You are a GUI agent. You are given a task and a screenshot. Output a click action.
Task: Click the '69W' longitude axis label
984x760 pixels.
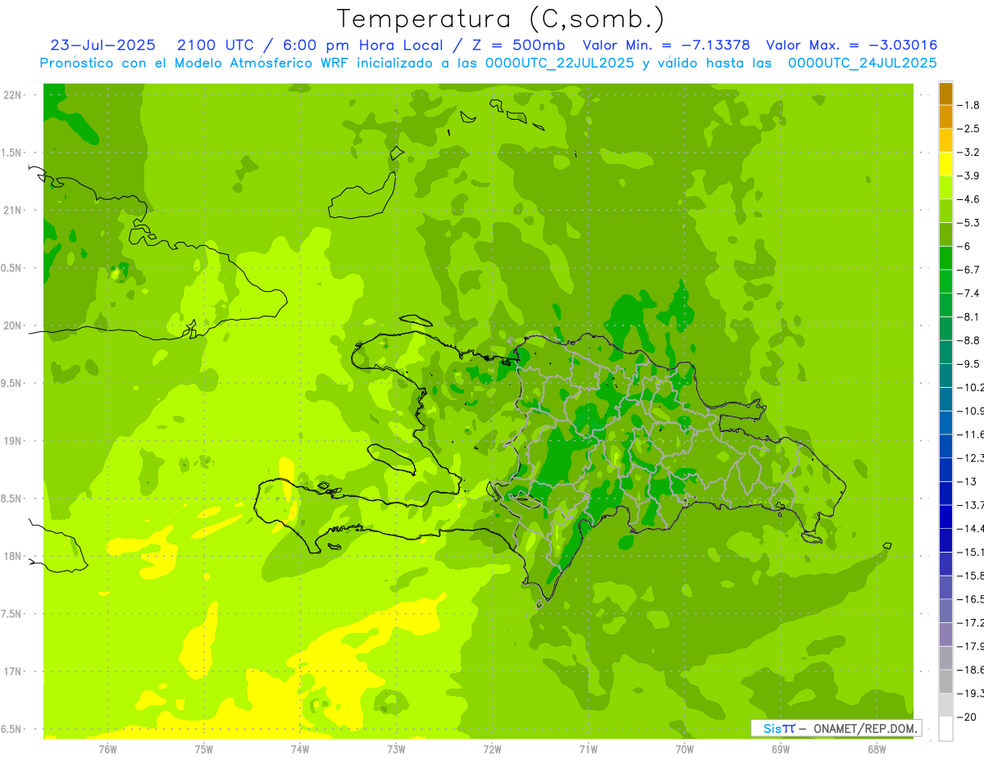(781, 749)
